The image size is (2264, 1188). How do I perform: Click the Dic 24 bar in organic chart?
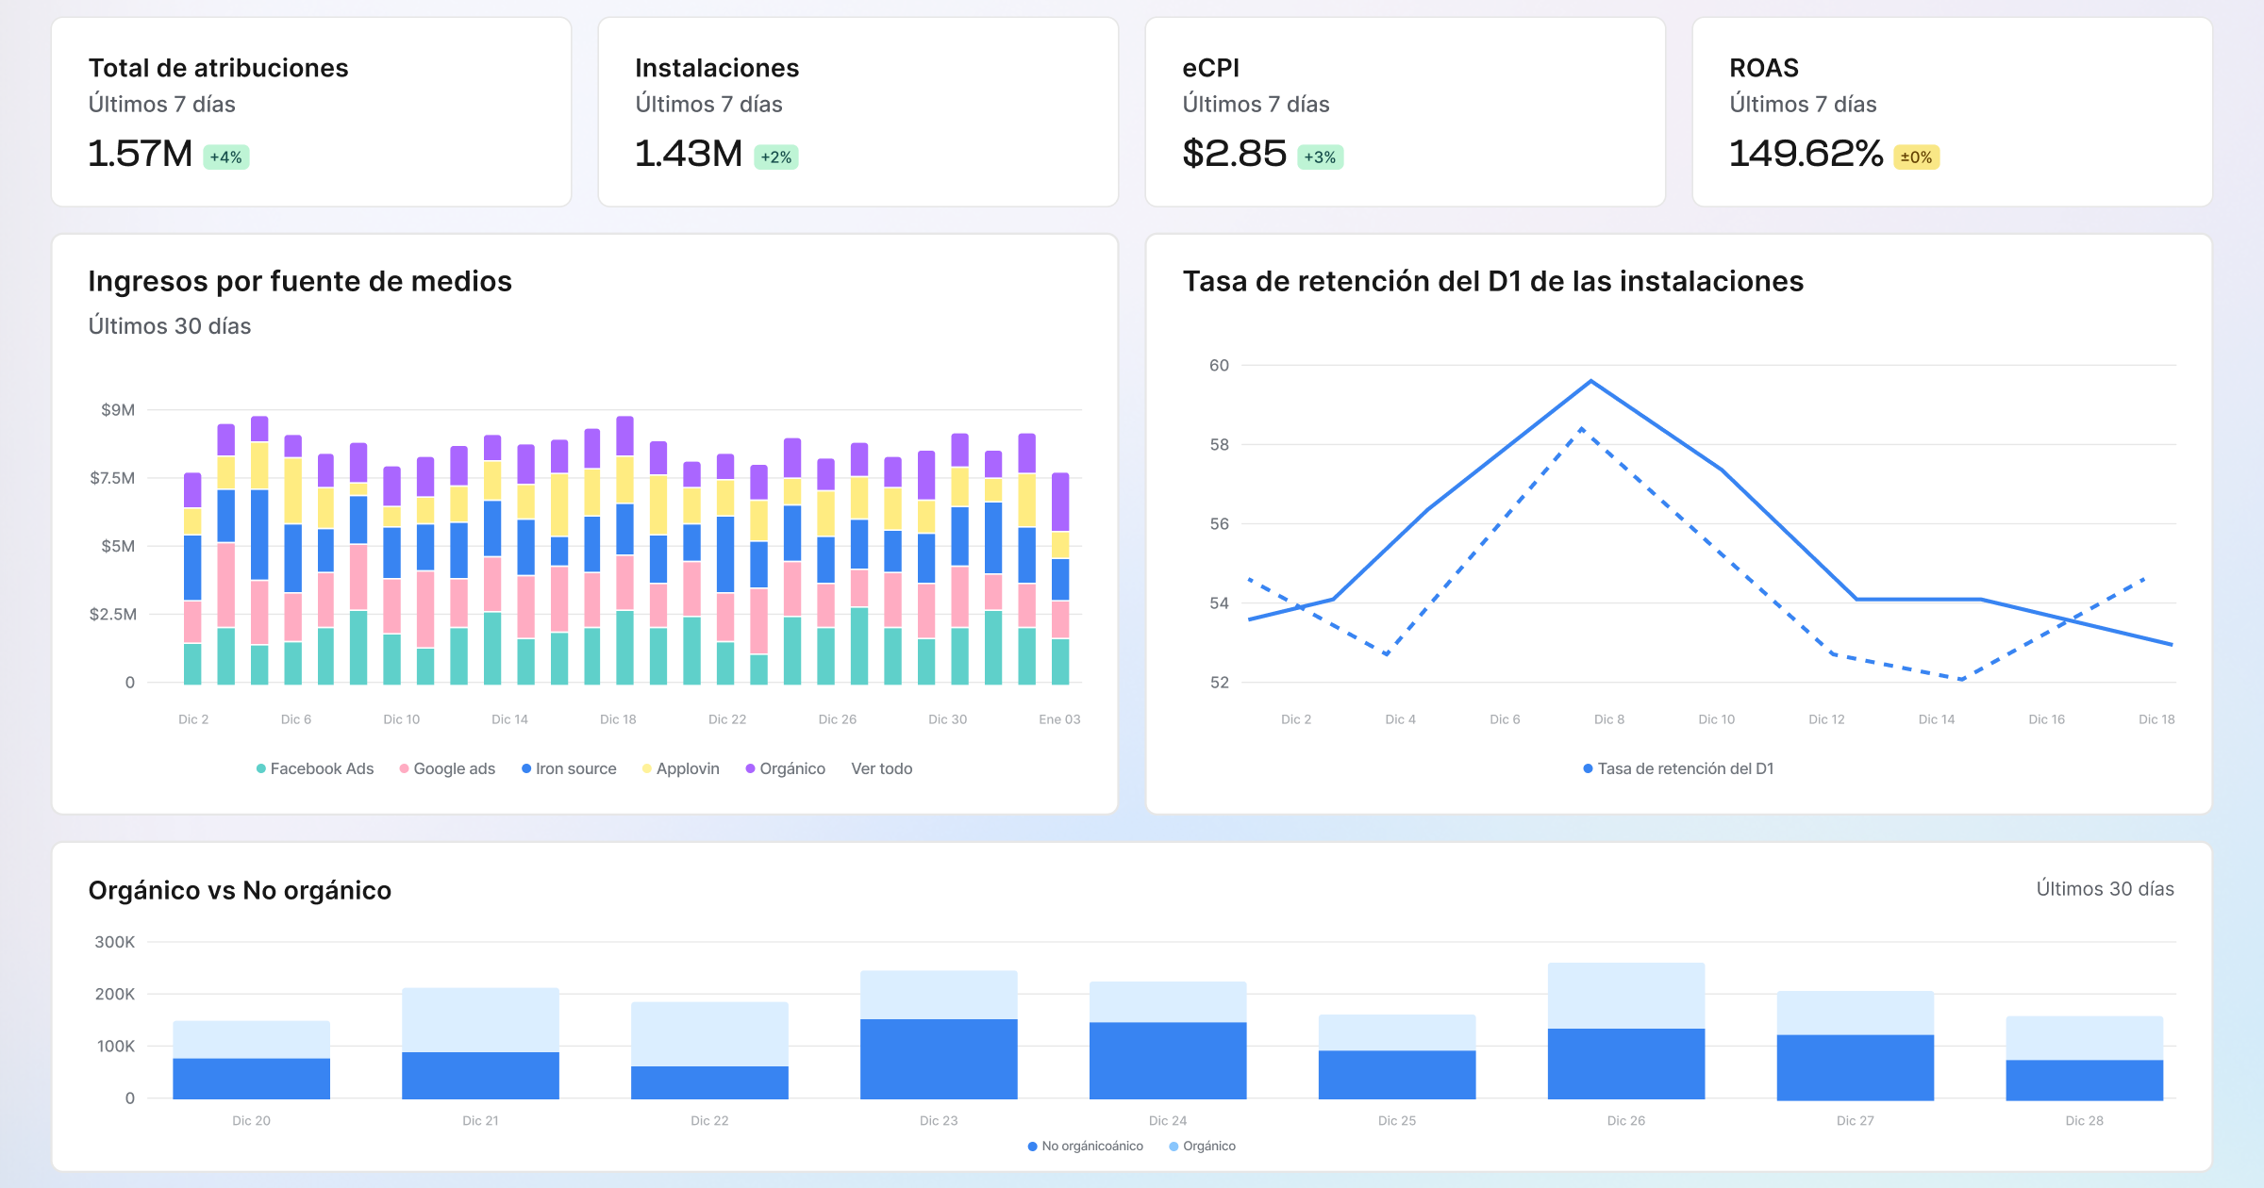[1168, 1041]
